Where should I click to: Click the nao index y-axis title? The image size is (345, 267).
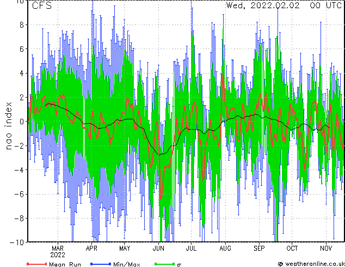pyautogui.click(x=8, y=126)
